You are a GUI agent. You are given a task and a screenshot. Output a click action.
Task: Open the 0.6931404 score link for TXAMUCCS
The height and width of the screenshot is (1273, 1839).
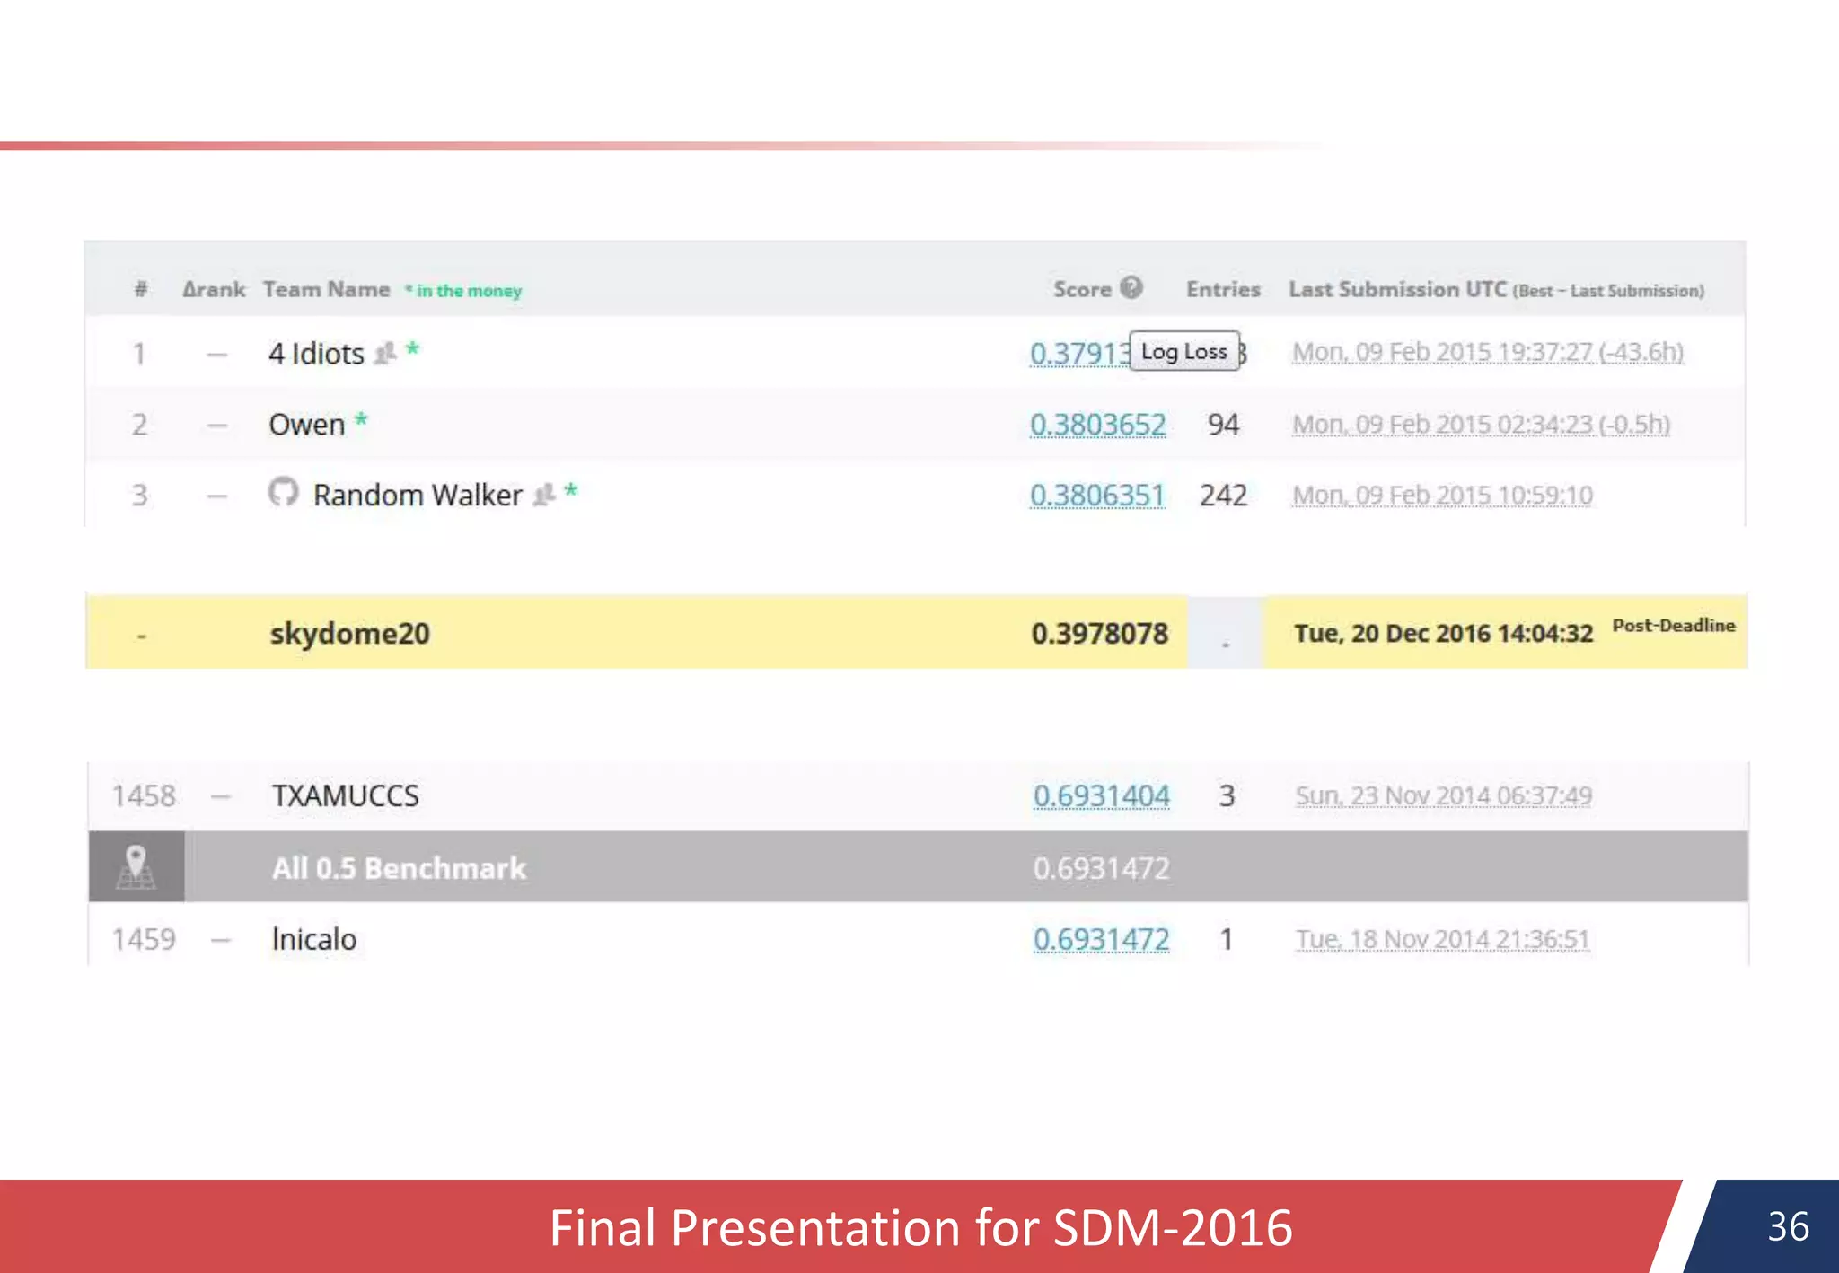1102,795
